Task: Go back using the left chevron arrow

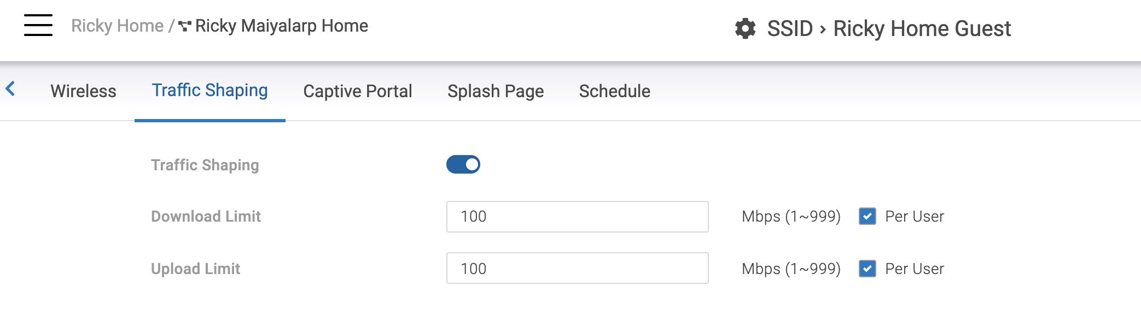Action: [10, 88]
